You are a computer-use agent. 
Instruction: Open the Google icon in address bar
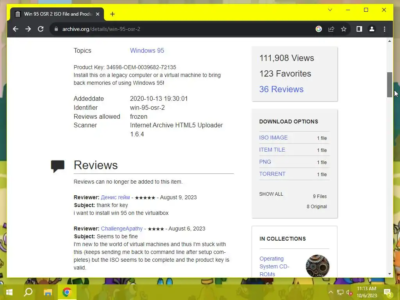pos(319,29)
